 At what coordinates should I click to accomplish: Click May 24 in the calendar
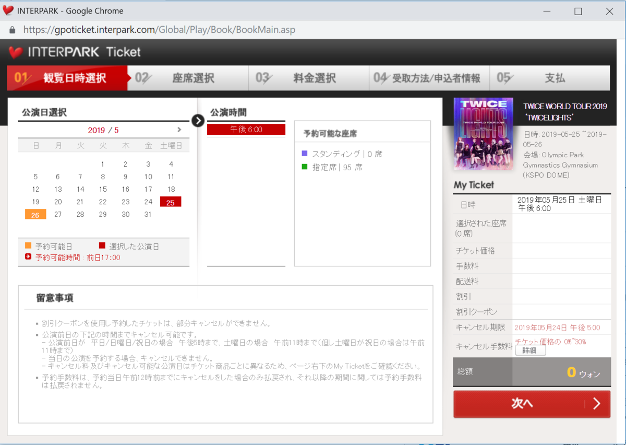coord(148,202)
